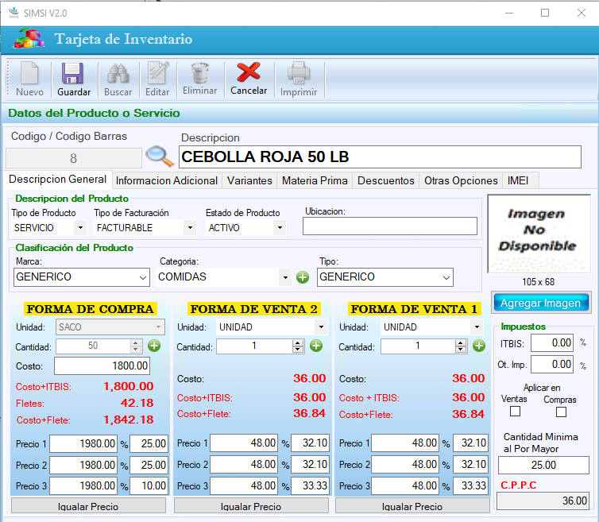Viewport: 599px width, 522px height.
Task: Click green plus in Forma de Venta 2
Action: pyautogui.click(x=316, y=346)
